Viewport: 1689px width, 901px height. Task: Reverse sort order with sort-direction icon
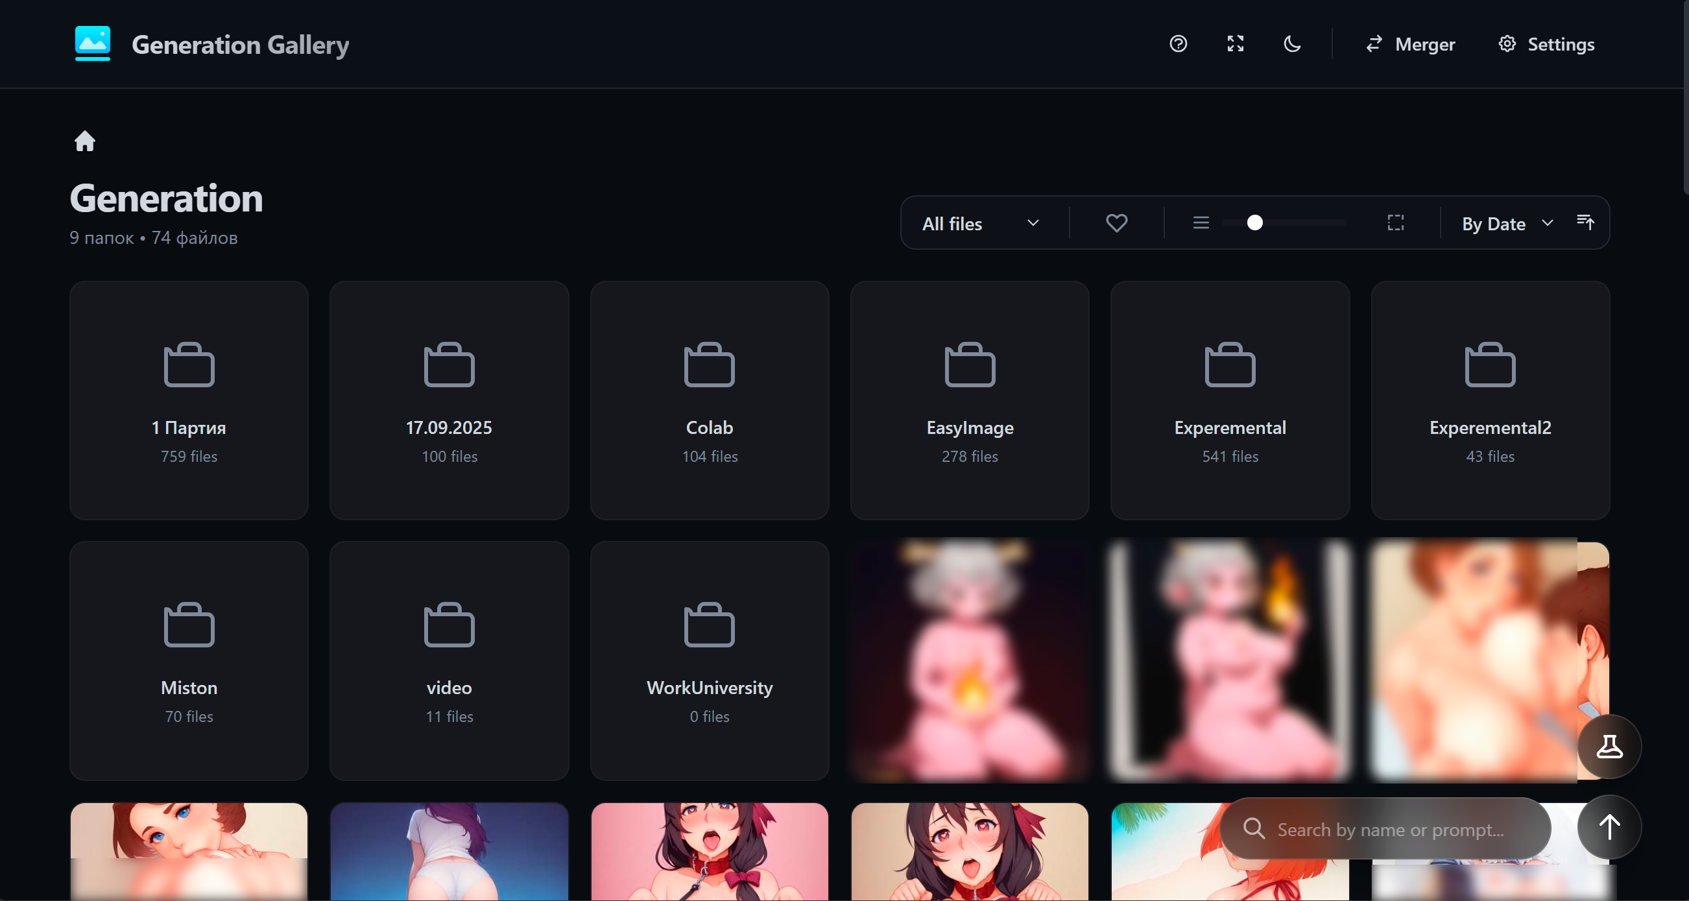pyautogui.click(x=1586, y=223)
